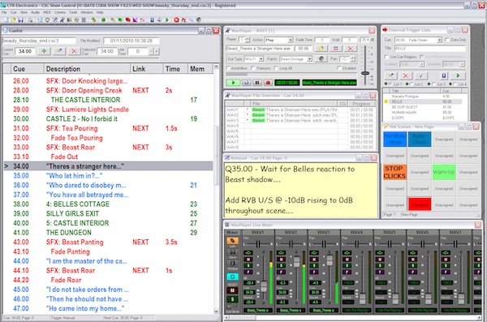The width and height of the screenshot is (487, 322).
Task: Open the MIDI menu
Action: point(47,12)
